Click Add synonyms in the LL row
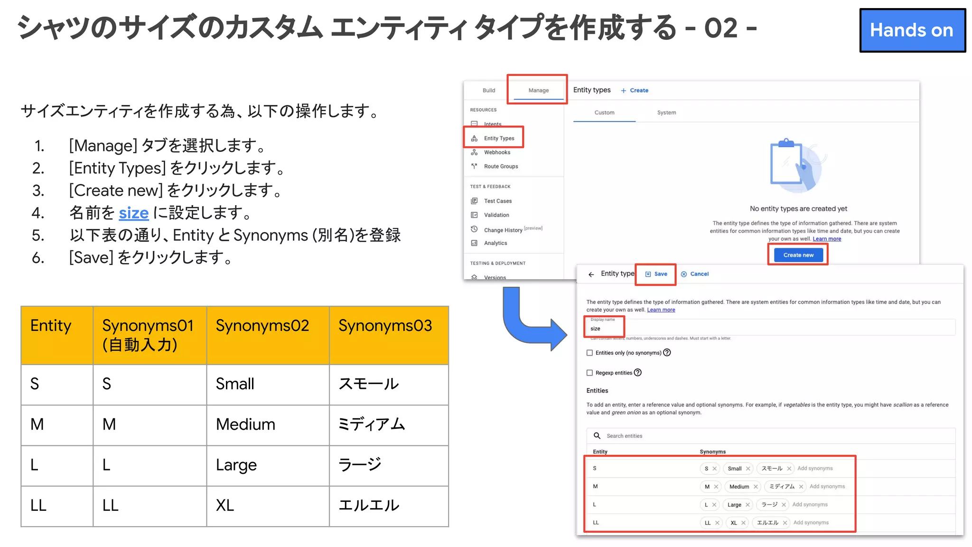The height and width of the screenshot is (547, 972). click(x=811, y=523)
